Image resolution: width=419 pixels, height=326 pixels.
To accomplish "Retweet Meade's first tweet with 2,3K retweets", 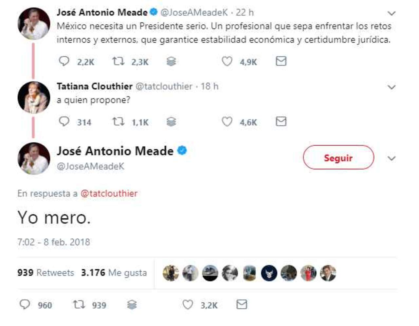I will click(x=118, y=61).
